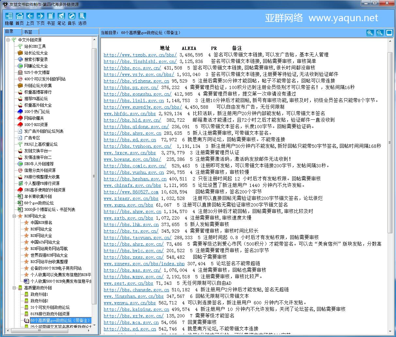Image resolution: width=396 pixels, height=337 pixels.
Task: Collapse the 高质量政府外链 tree branch
Action: [x=14, y=288]
